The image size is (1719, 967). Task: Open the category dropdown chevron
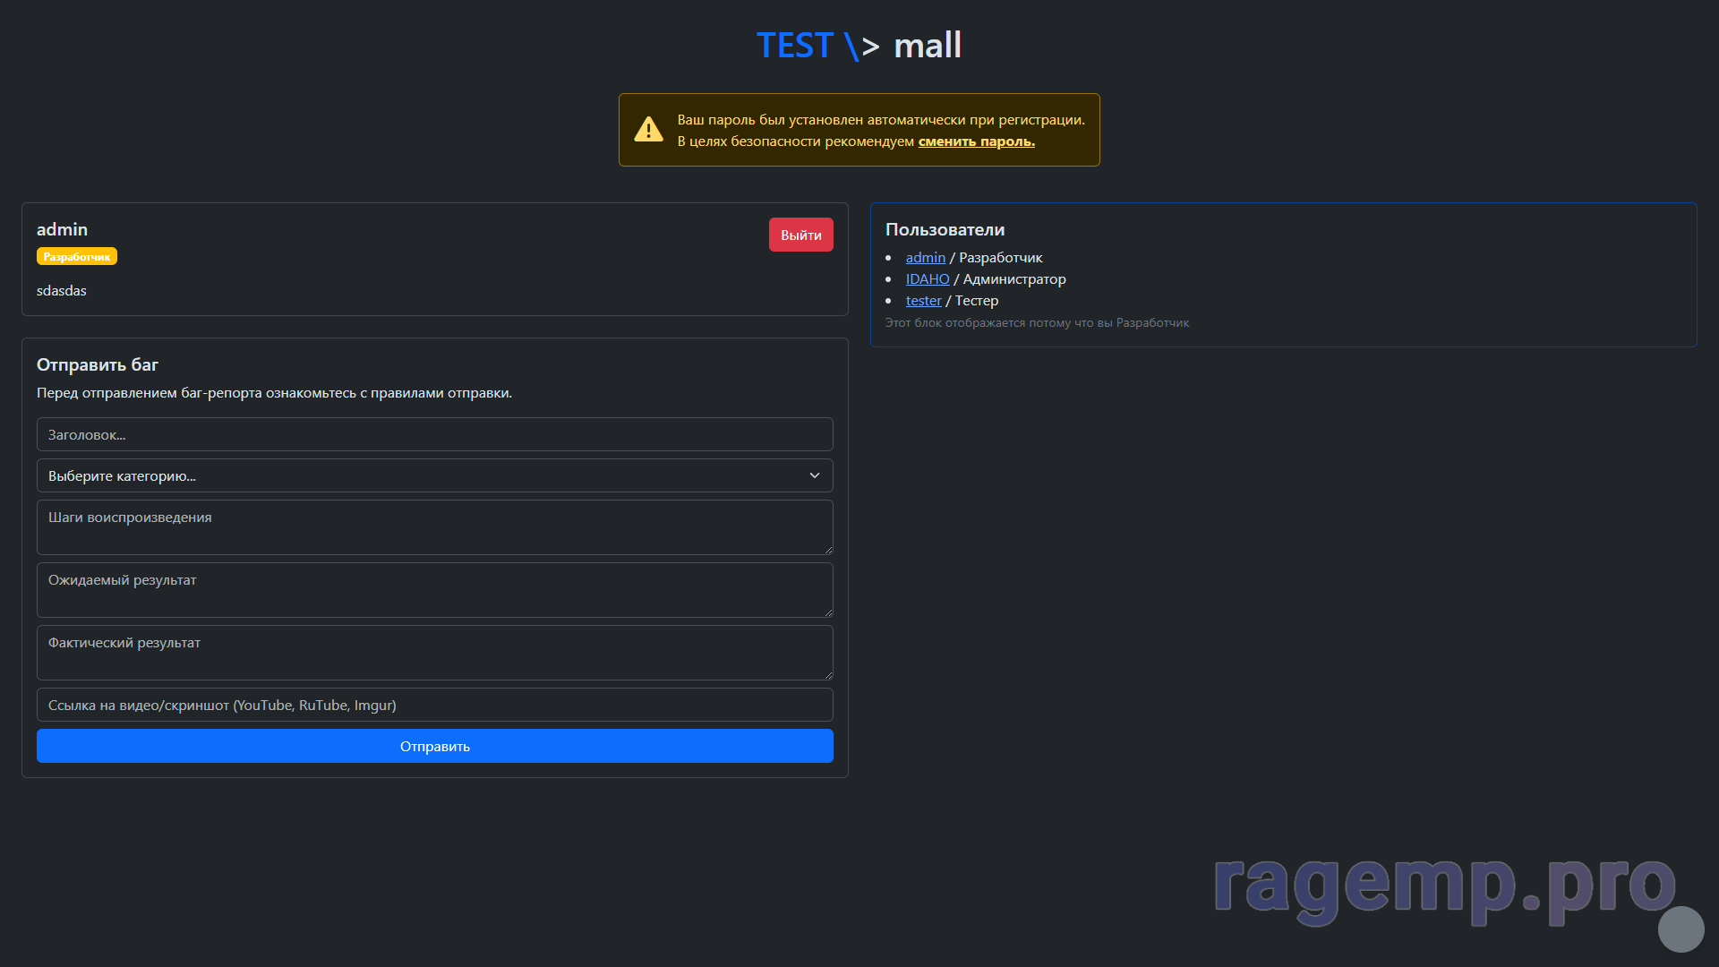click(814, 475)
